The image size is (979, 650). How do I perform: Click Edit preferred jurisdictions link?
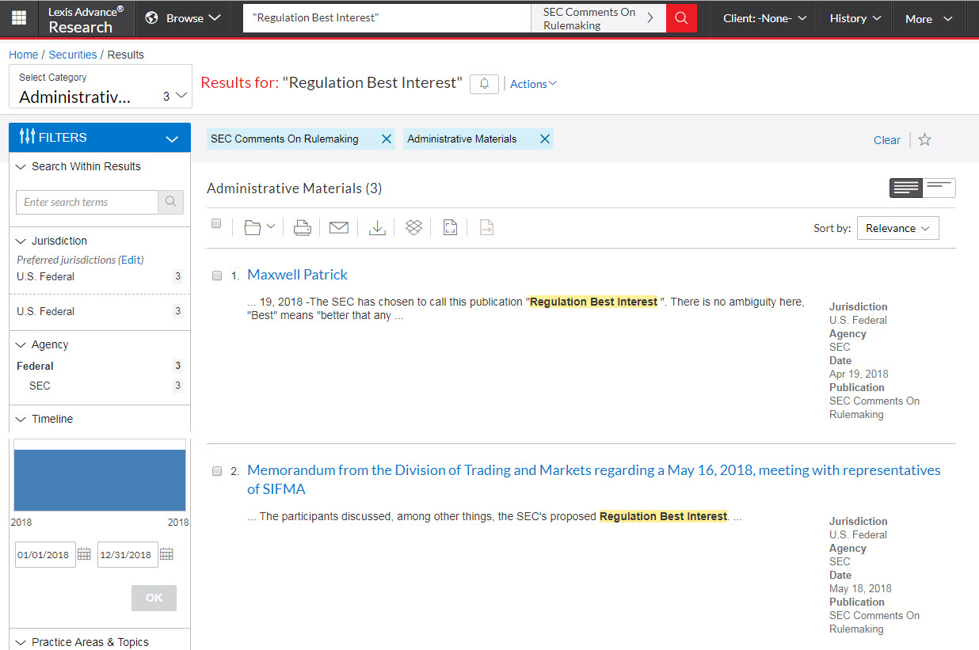[131, 260]
